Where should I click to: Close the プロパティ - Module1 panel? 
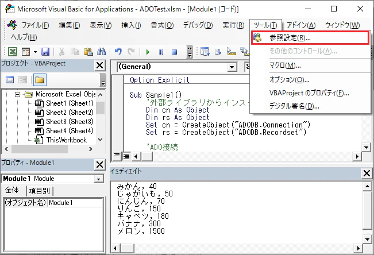[x=100, y=165]
